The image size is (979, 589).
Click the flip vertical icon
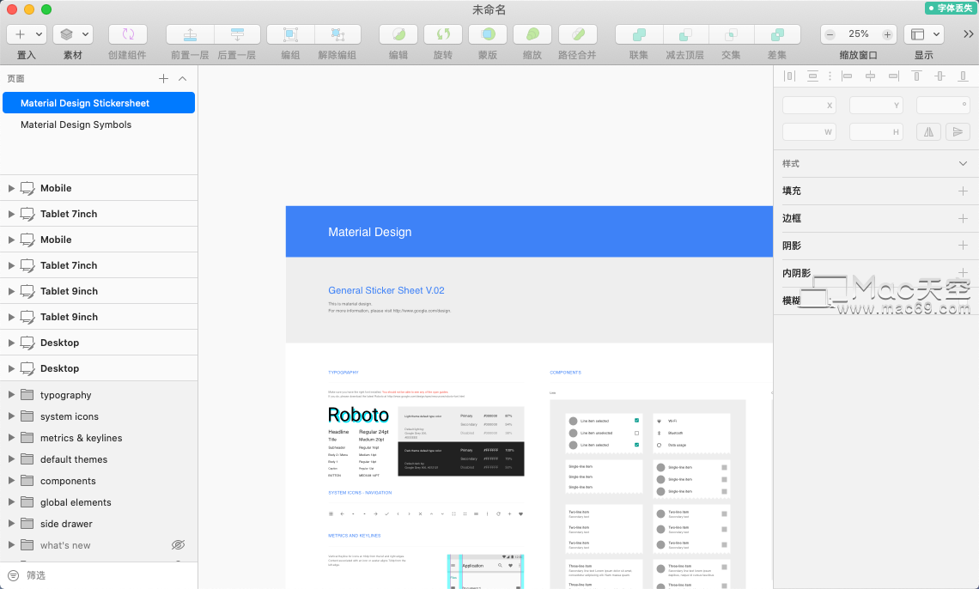(958, 131)
